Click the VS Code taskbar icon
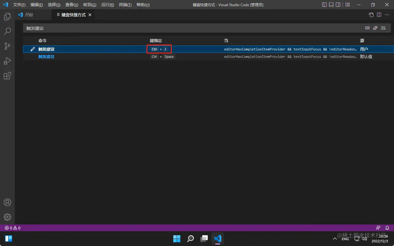 [x=218, y=239]
